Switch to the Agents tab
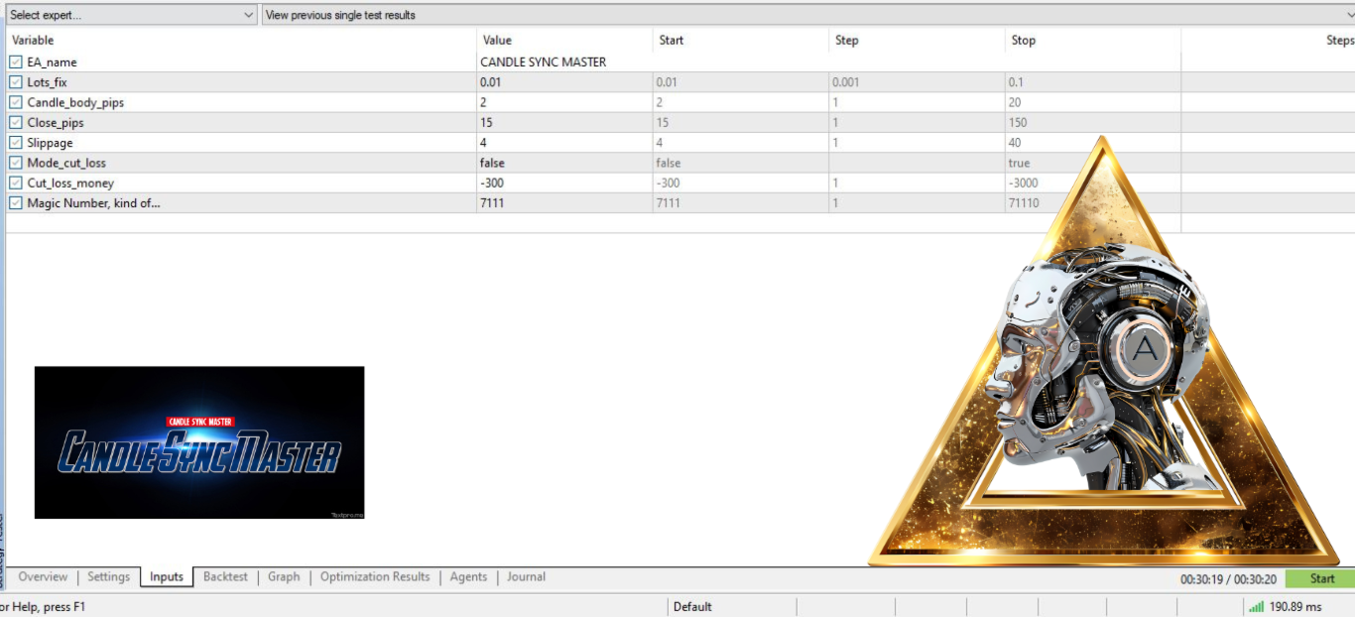The width and height of the screenshot is (1355, 617). pos(468,577)
